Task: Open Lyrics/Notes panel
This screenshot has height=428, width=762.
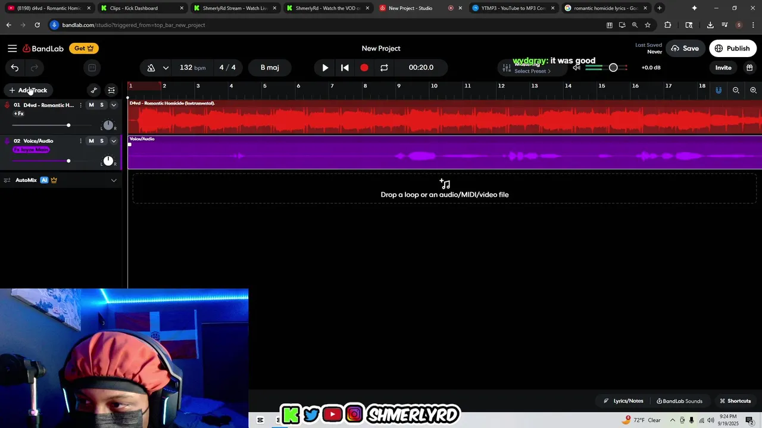Action: [623, 401]
